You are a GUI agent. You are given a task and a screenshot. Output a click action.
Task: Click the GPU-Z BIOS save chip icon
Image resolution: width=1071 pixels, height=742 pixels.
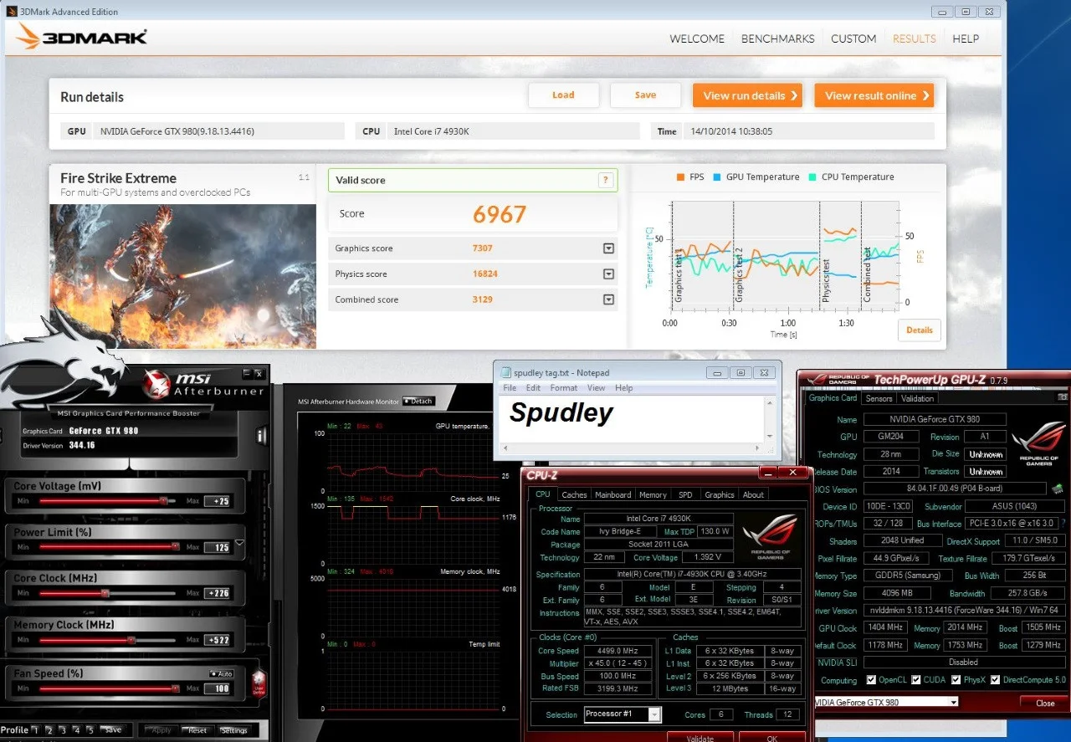click(1058, 489)
